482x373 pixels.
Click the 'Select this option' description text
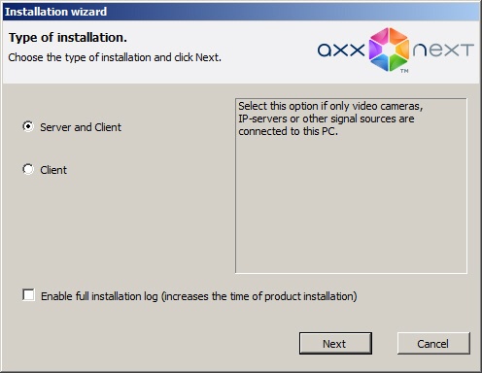click(x=330, y=119)
